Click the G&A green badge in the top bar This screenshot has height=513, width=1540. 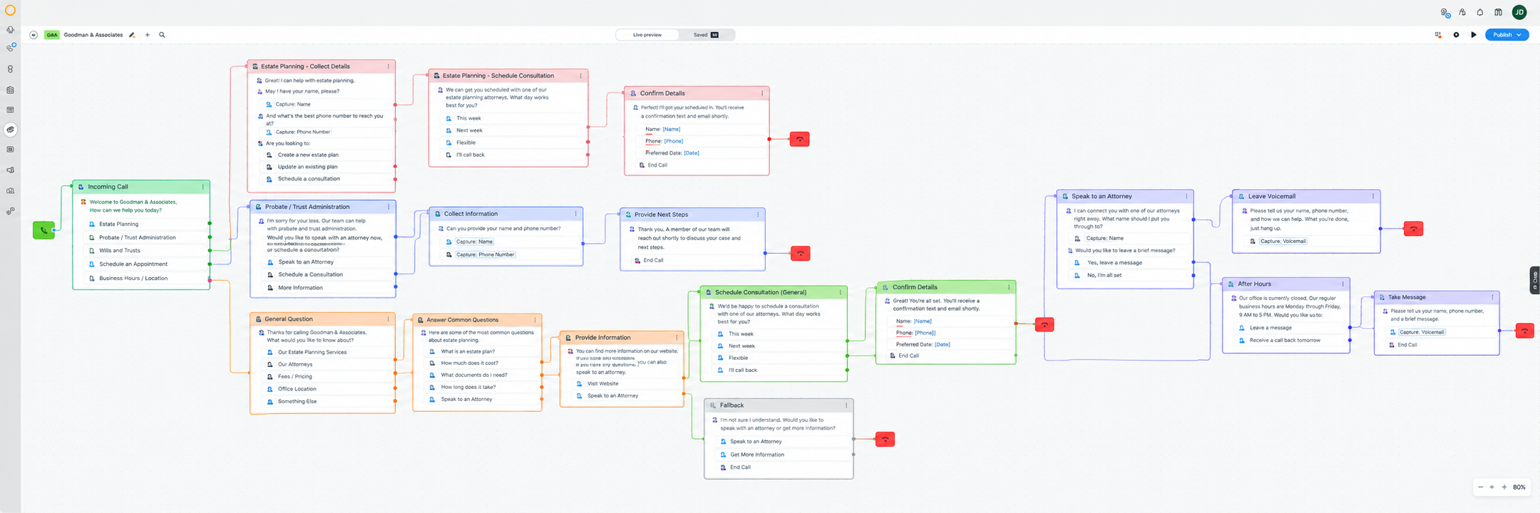pyautogui.click(x=52, y=35)
